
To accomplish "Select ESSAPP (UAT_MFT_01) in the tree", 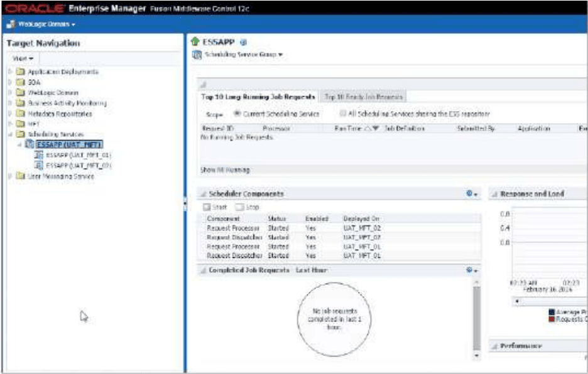I will point(79,155).
